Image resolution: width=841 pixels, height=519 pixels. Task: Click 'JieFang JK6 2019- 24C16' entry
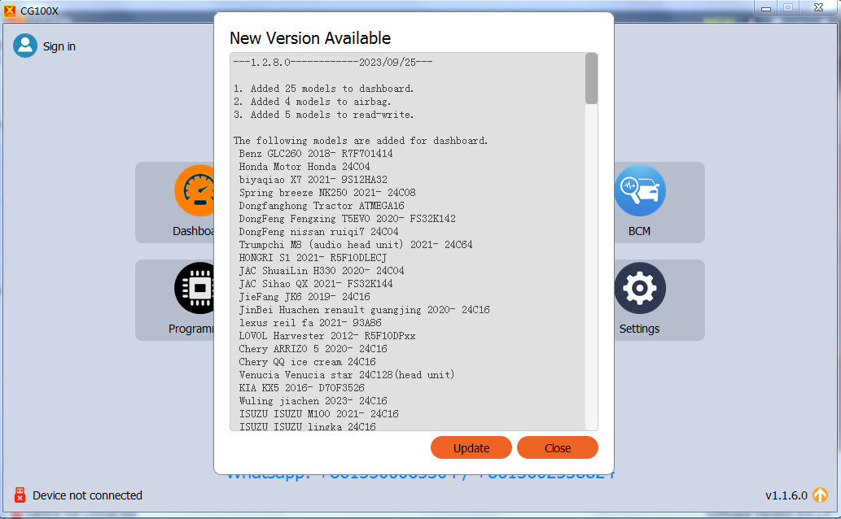pyautogui.click(x=304, y=296)
